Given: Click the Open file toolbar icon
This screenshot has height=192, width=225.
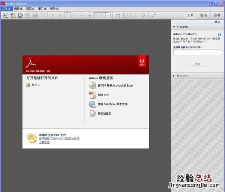Looking at the screenshot, I should [x=6, y=15].
